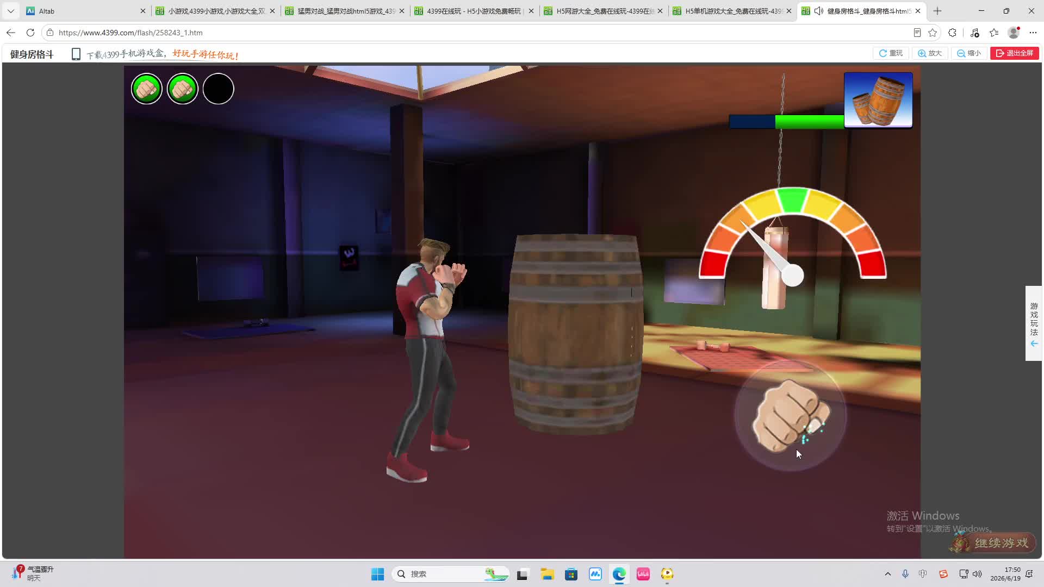
Task: Close the Altab tab
Action: 143,11
